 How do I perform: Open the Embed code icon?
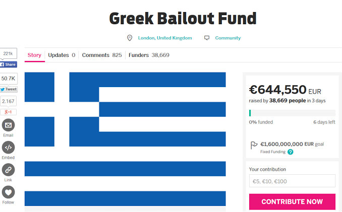8,148
